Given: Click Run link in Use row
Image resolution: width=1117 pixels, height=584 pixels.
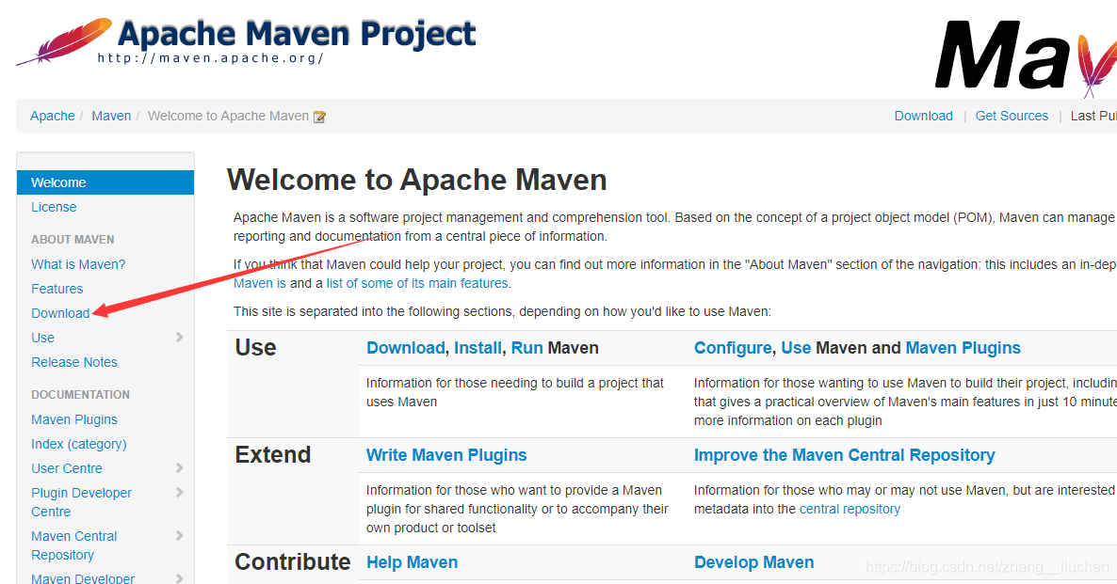Looking at the screenshot, I should 527,348.
